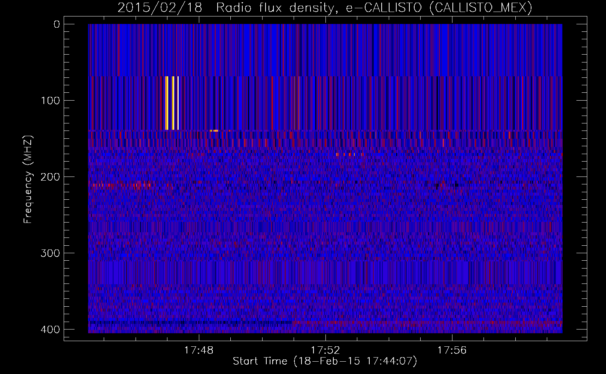
Task: Click the plot title naming e-CALLISTO (CALLISTO_MEX)
Action: click(325, 7)
